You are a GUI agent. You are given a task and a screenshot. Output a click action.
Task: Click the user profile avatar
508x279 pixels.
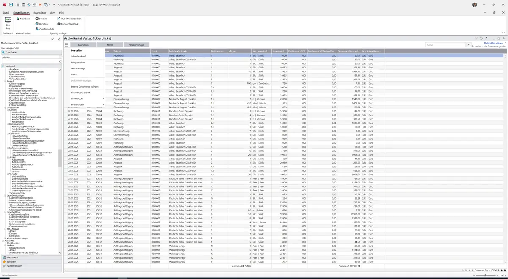475,5
